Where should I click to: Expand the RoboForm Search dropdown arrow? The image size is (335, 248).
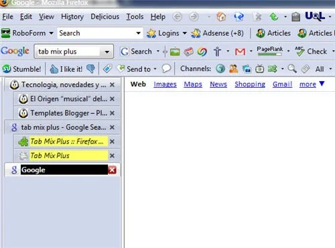139,34
